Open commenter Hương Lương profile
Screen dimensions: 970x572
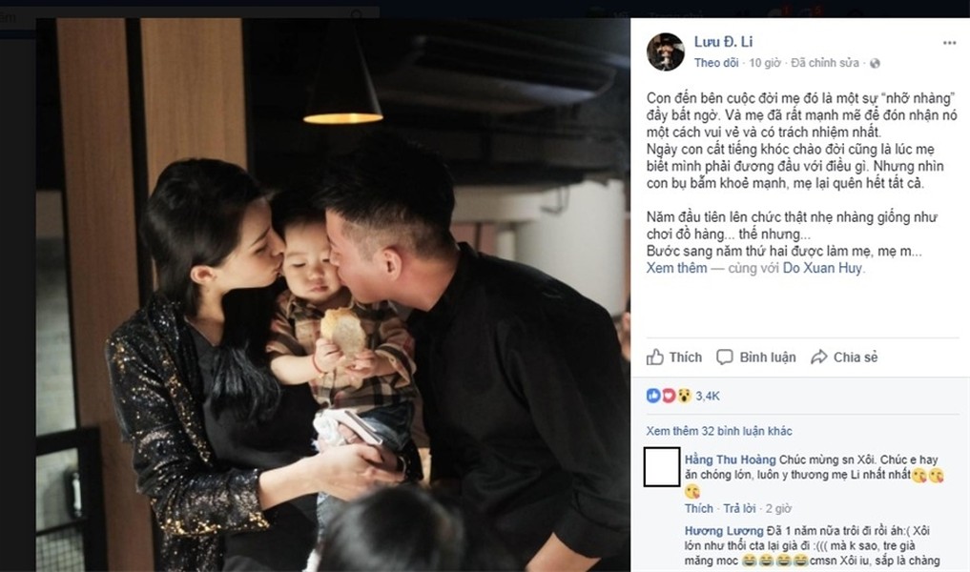click(724, 531)
